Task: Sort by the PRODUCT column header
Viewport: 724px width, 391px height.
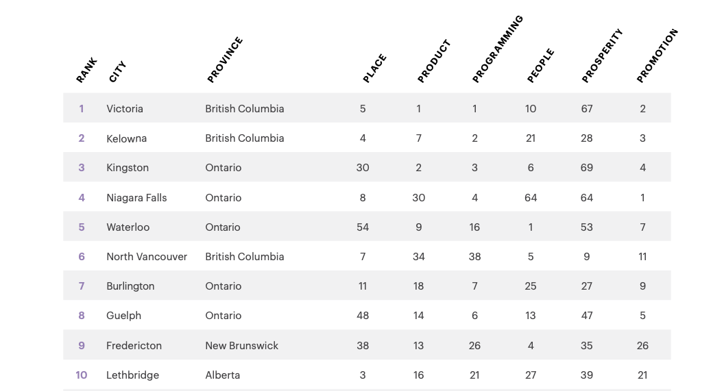Action: tap(434, 62)
